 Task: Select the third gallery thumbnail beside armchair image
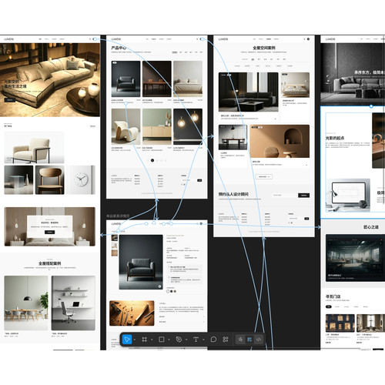click(x=115, y=253)
